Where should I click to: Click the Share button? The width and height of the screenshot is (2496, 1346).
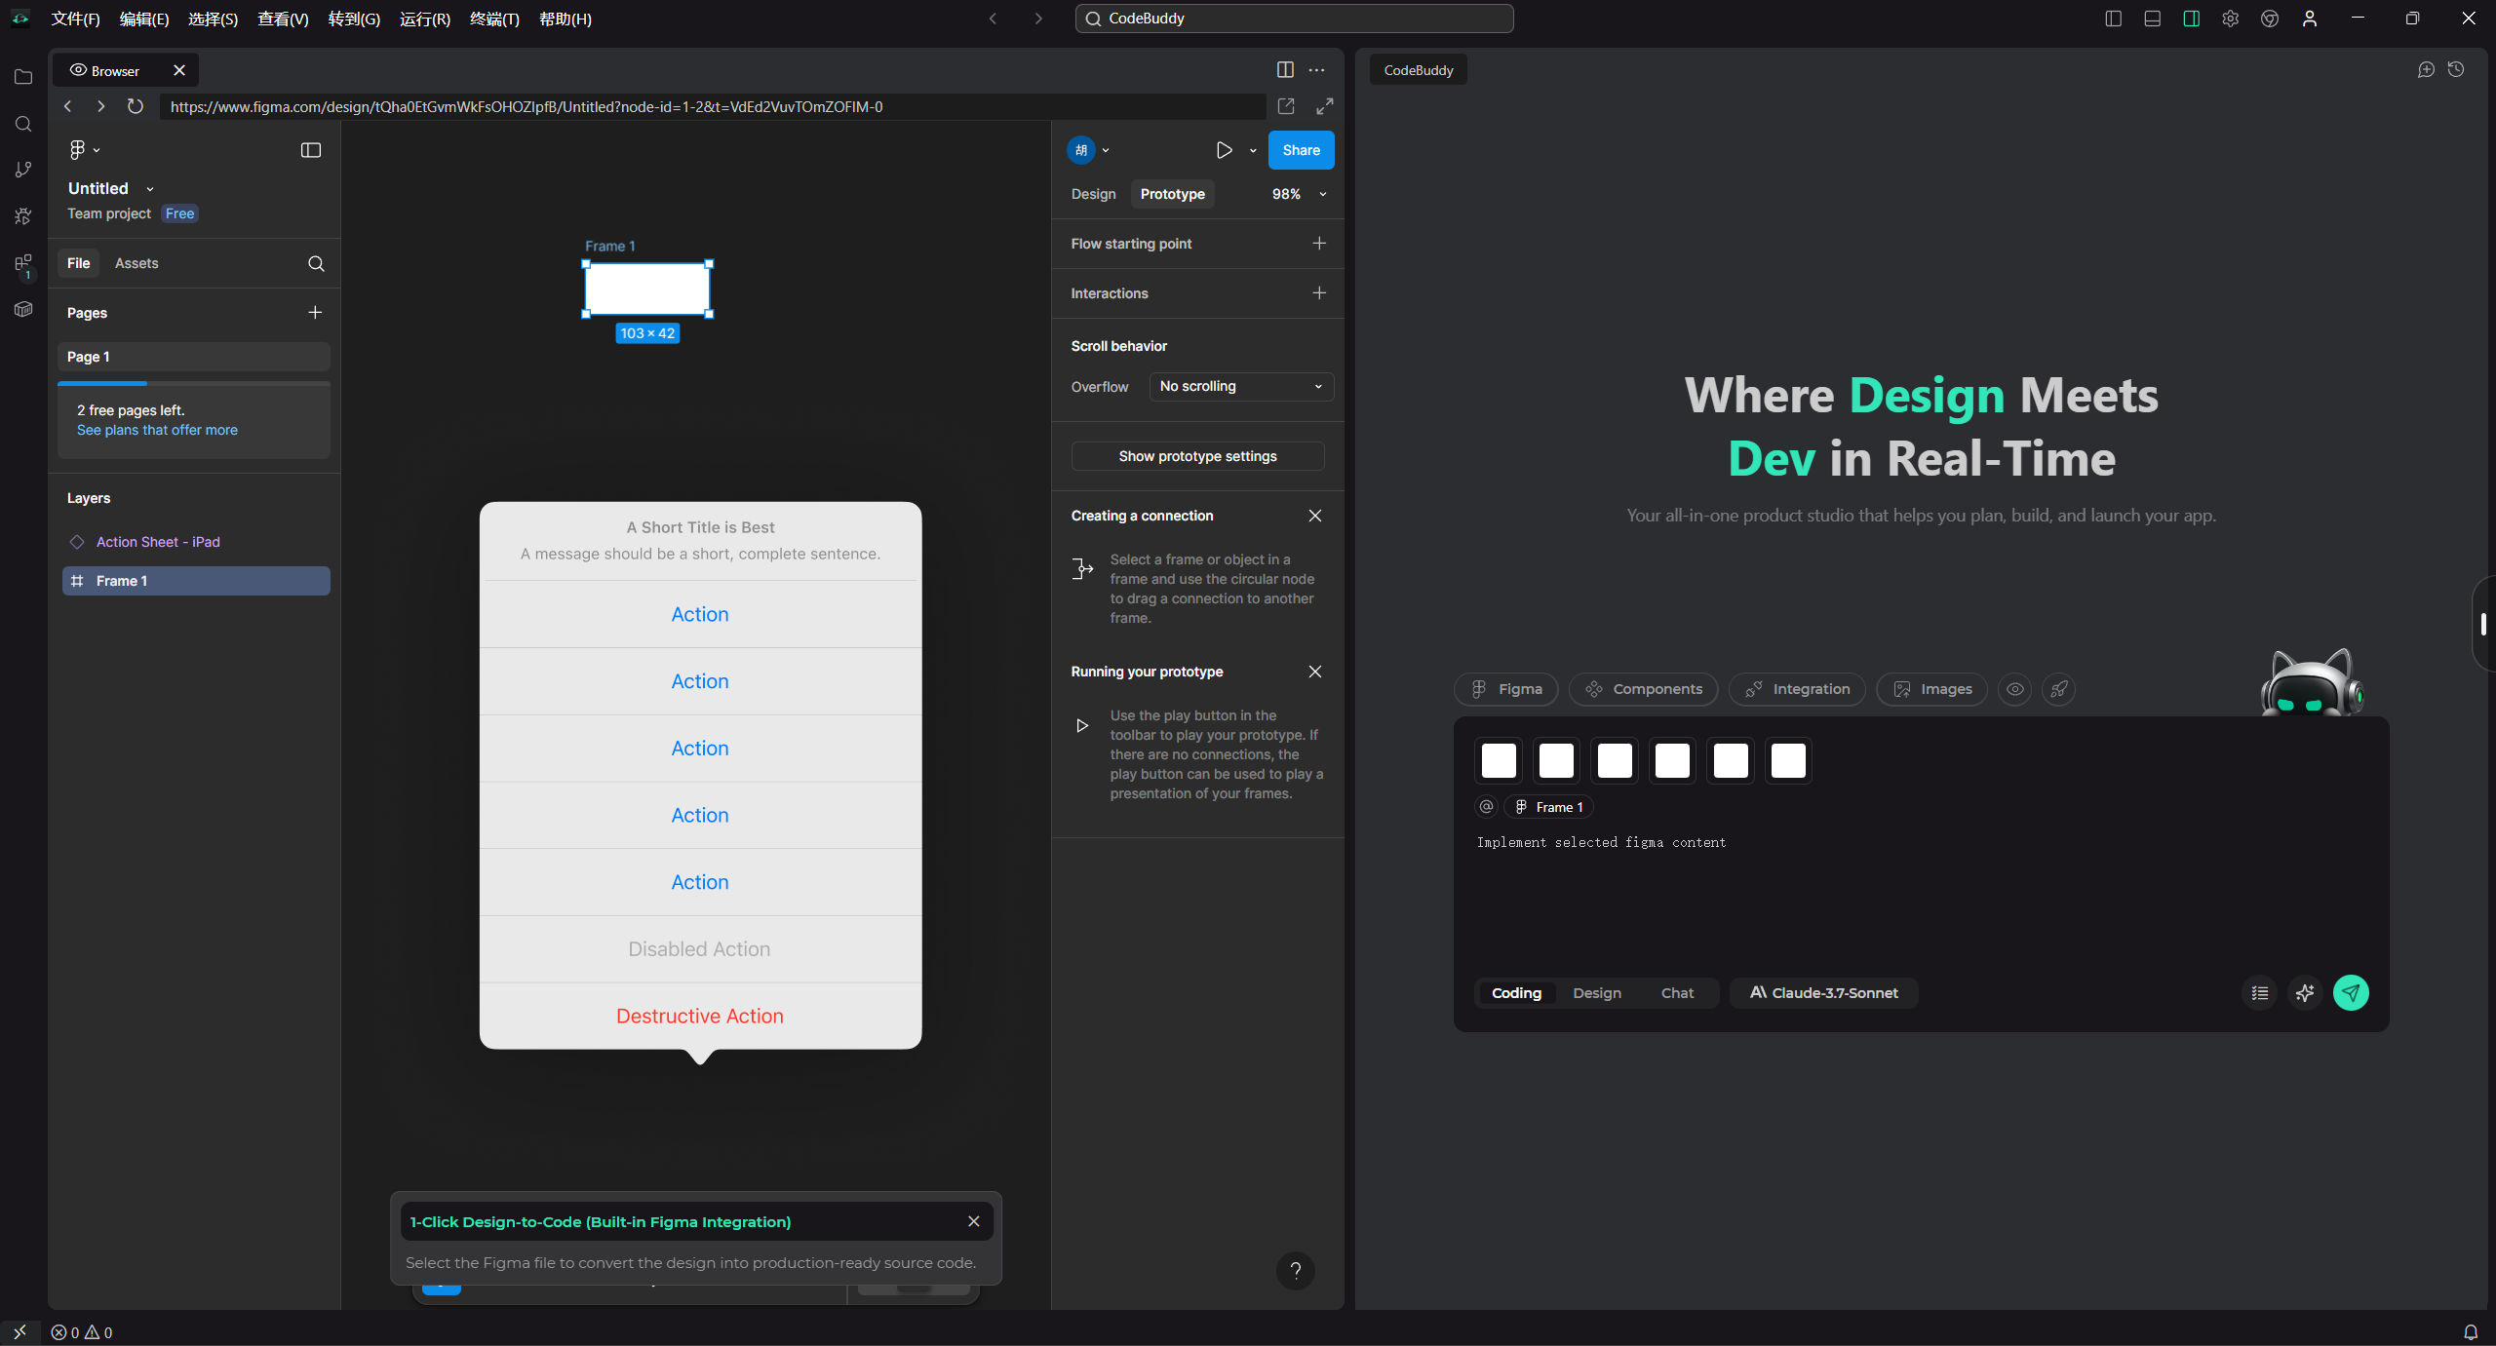click(1301, 150)
